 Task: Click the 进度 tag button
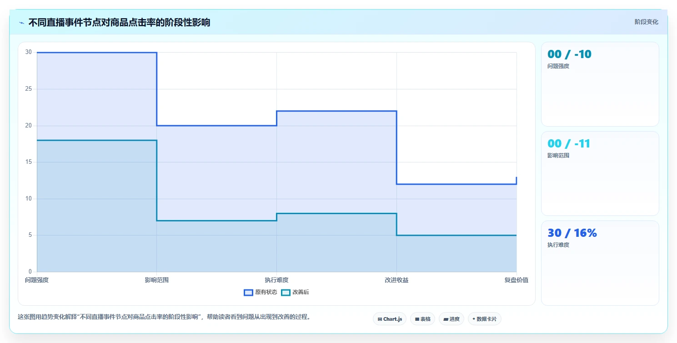tap(451, 319)
